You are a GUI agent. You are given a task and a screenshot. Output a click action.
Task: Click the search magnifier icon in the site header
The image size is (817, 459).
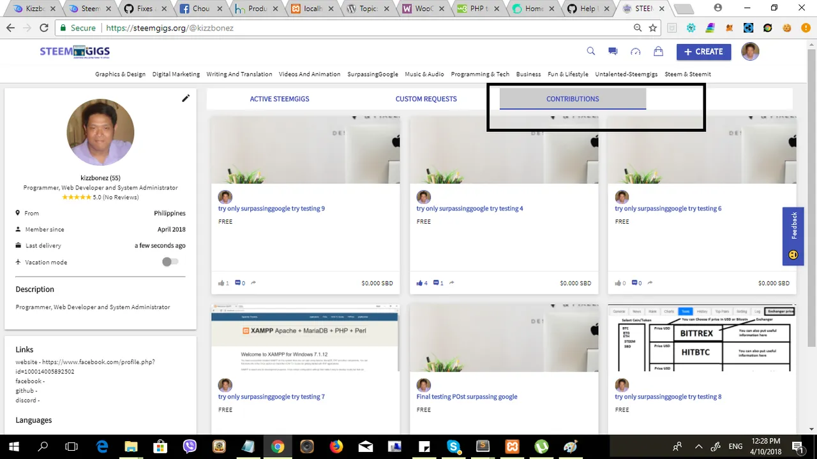click(591, 52)
